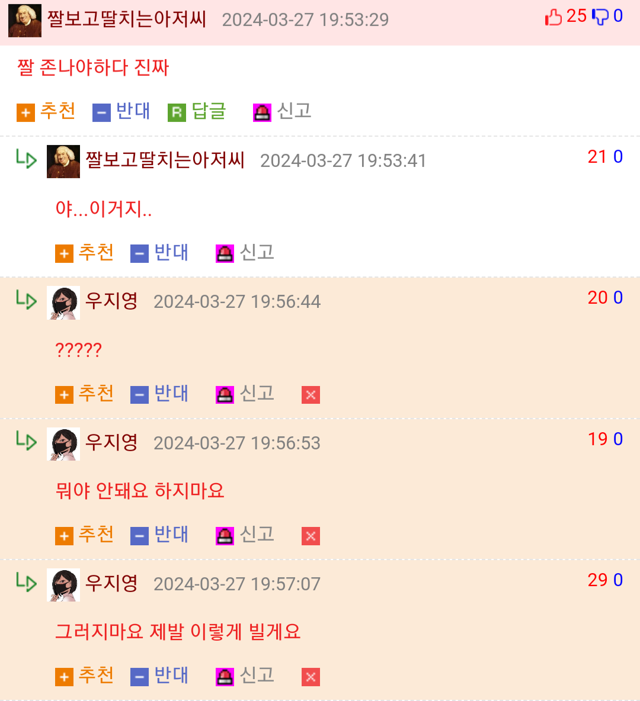The height and width of the screenshot is (701, 640).
Task: Upvote the '?????' reply with 추천
Action: pyautogui.click(x=84, y=394)
